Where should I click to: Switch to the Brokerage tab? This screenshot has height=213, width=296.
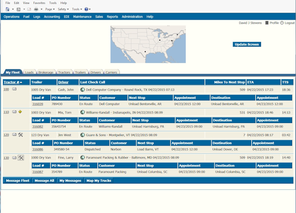click(45, 72)
